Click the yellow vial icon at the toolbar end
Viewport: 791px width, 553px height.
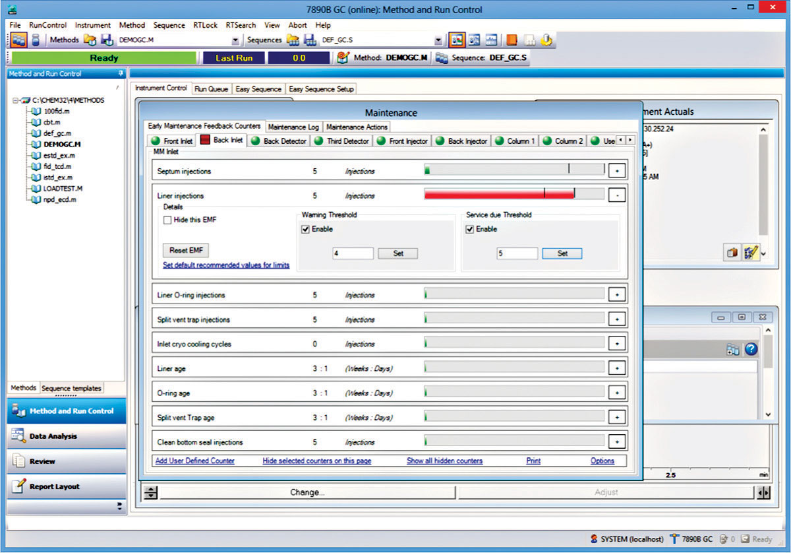(546, 40)
